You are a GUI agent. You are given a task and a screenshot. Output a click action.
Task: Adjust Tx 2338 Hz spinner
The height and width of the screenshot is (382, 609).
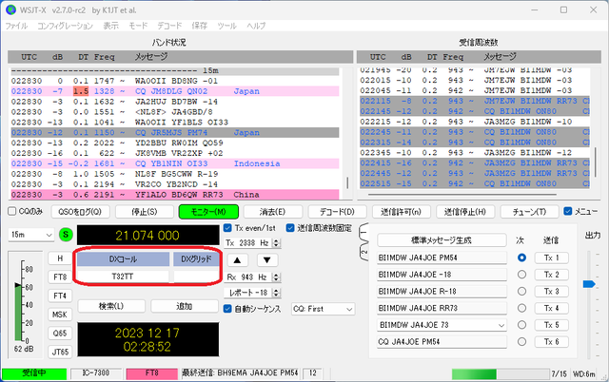[x=276, y=243]
